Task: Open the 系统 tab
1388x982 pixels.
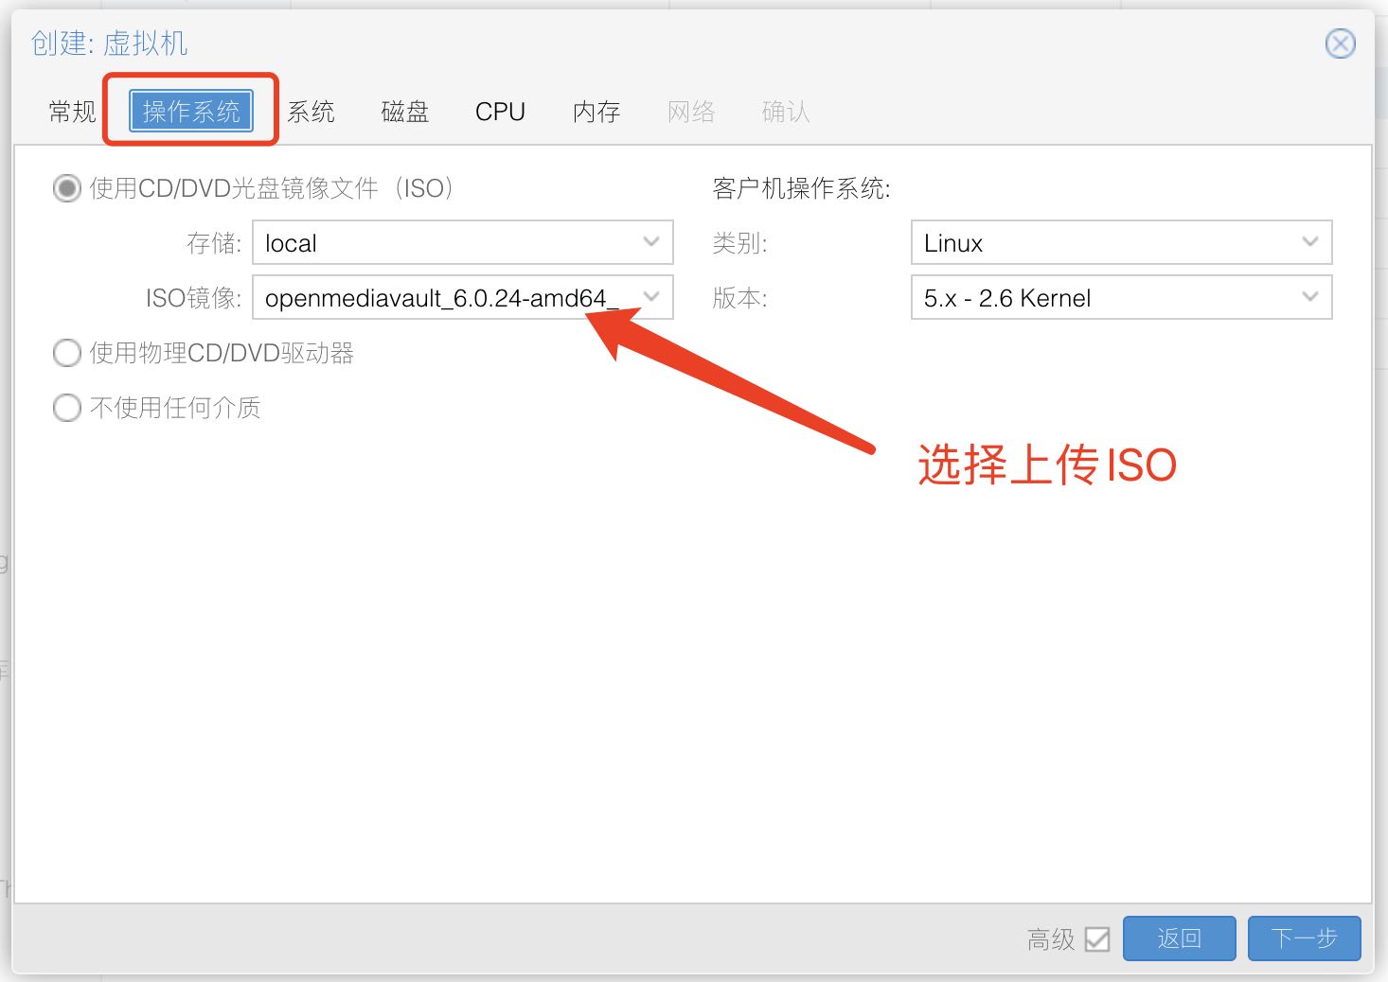Action: click(311, 112)
